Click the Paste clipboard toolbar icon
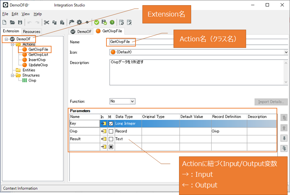Image resolution: width=290 pixels, height=195 pixels. (62, 22)
